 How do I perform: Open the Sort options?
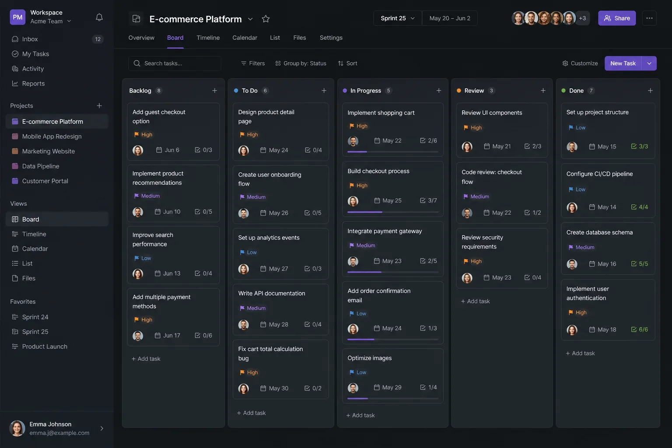[x=347, y=63]
